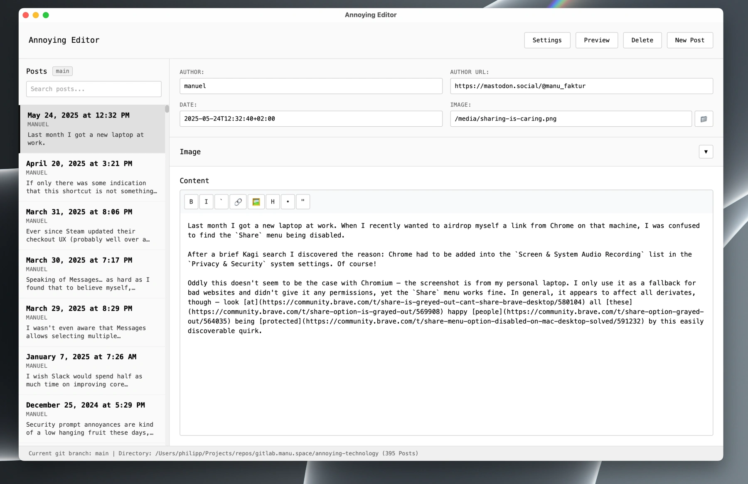Viewport: 748px width, 484px height.
Task: Open the April 20, 2025 post
Action: [91, 177]
